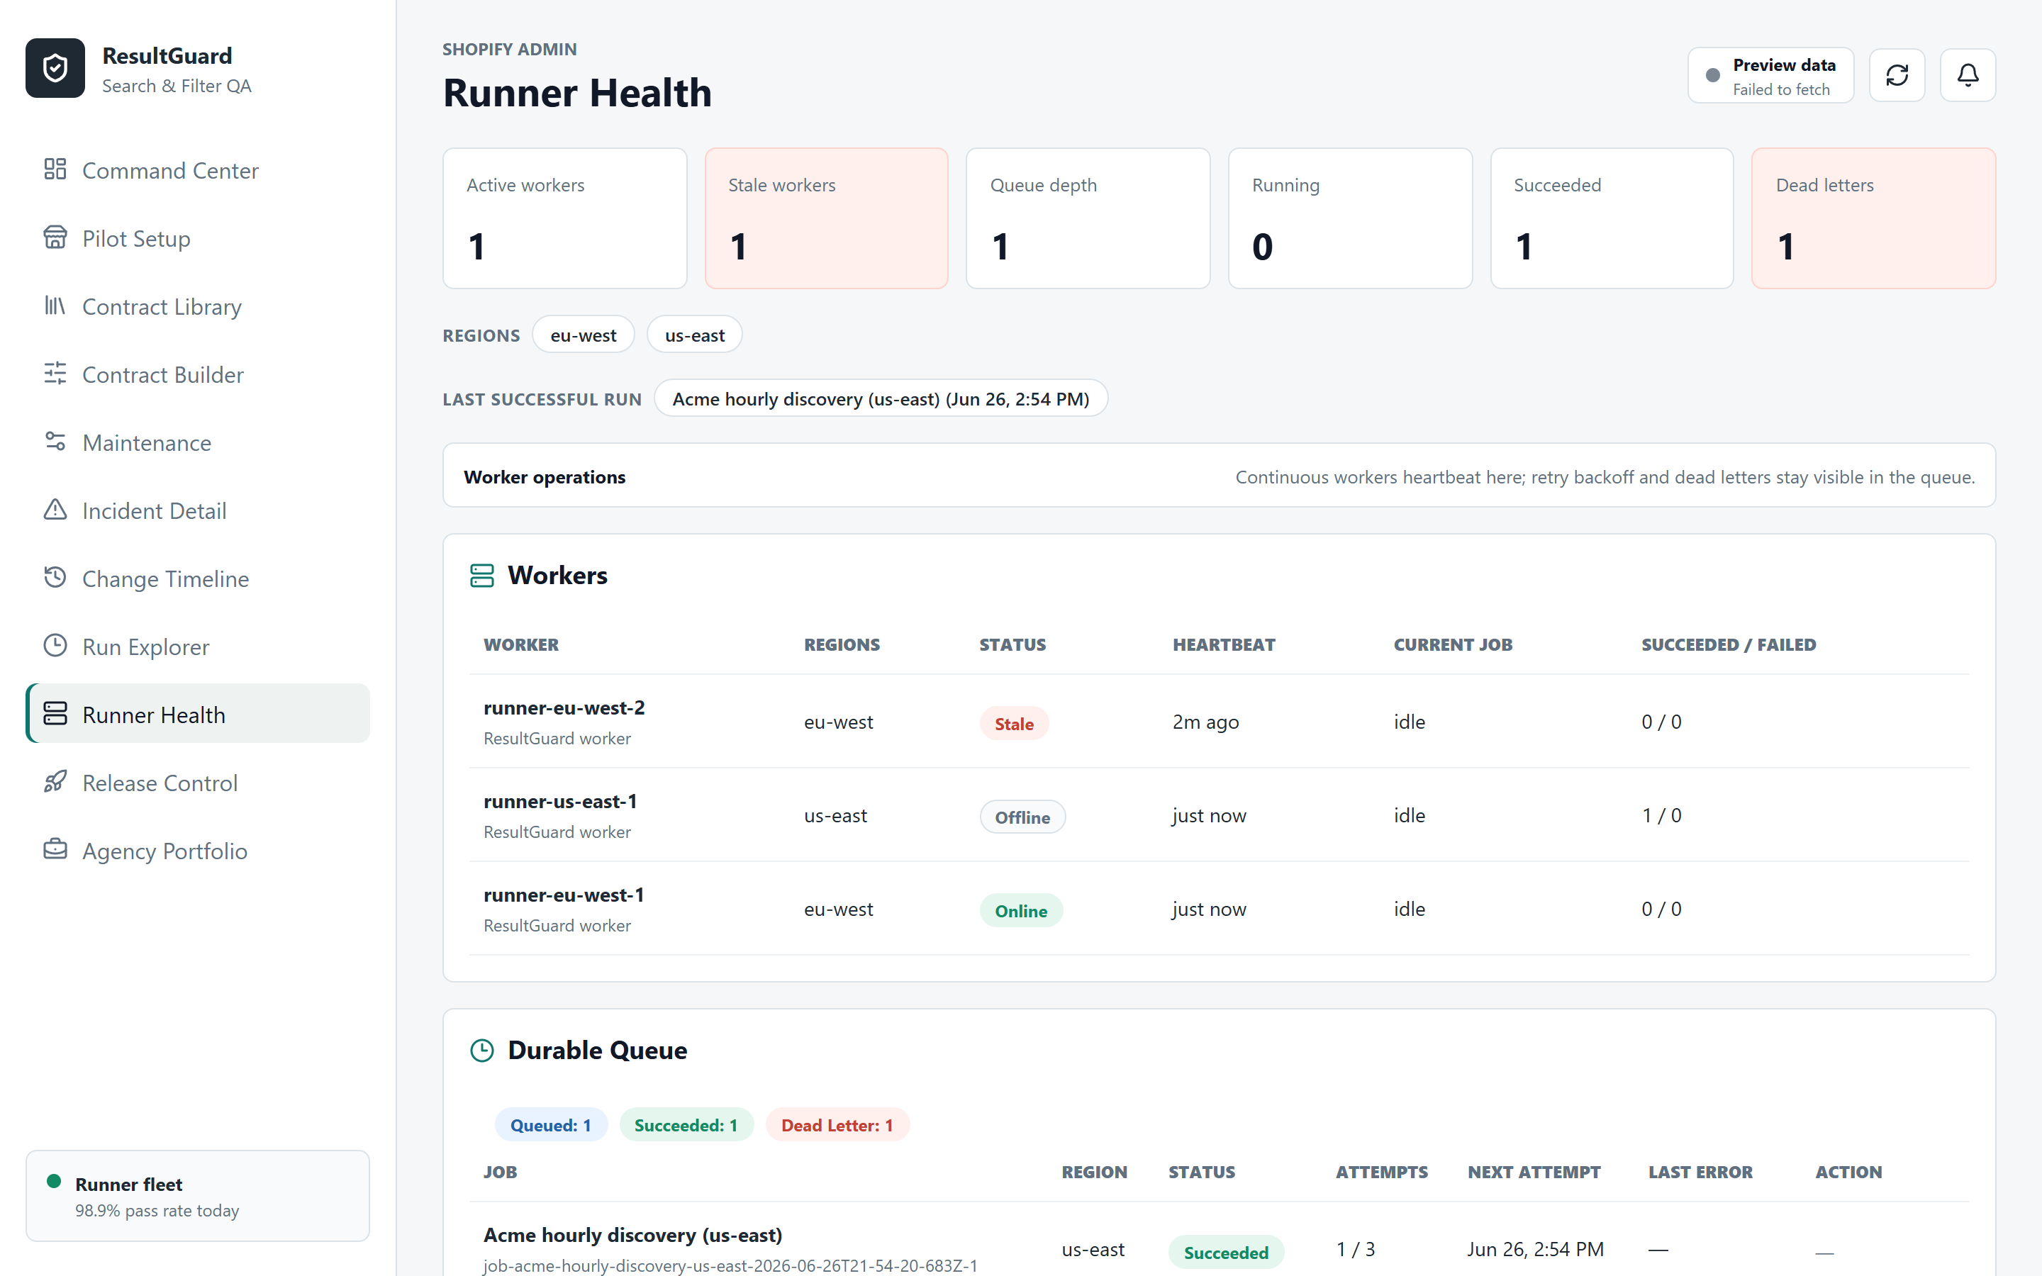Click the Maintenance settings icon

pyautogui.click(x=55, y=442)
